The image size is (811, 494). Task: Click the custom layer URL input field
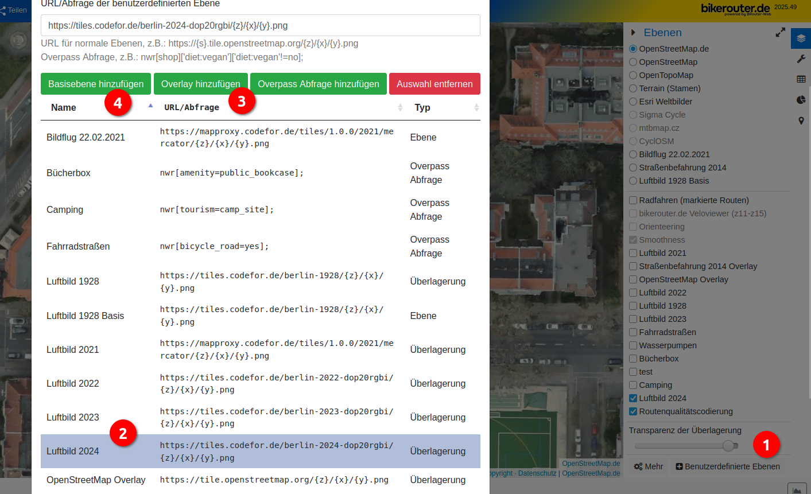(260, 25)
